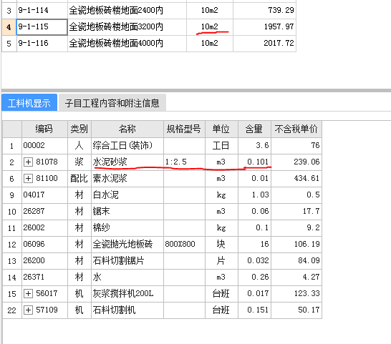Click the 0.101 quantity cell

coord(254,162)
